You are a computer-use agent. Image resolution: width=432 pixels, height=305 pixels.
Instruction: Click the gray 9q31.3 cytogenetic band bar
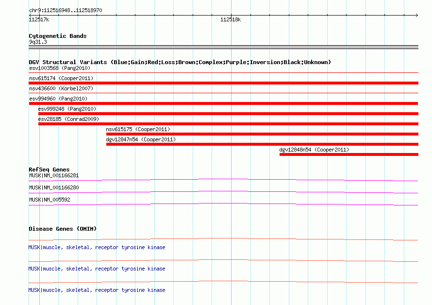(x=223, y=47)
